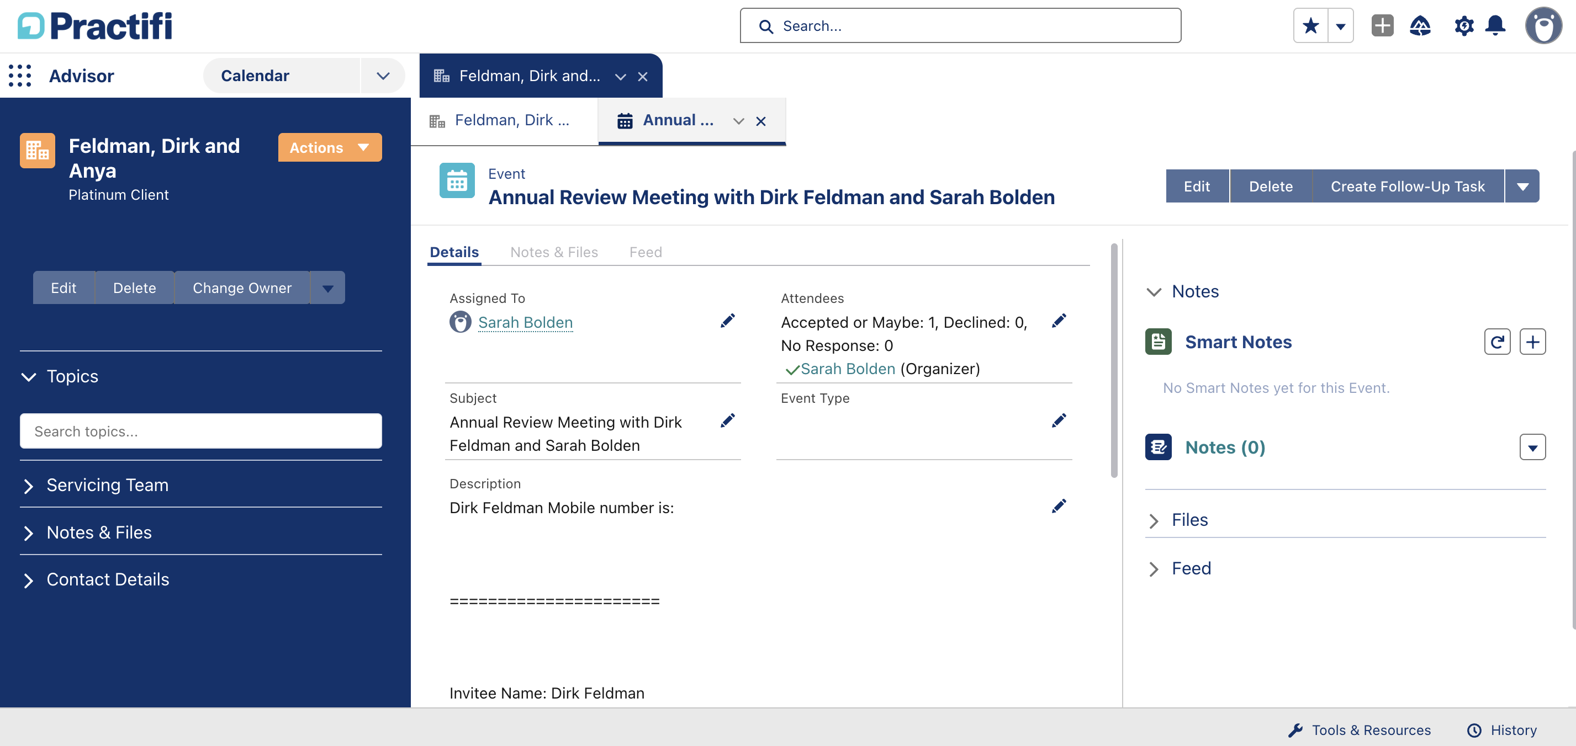Click Create Follow-Up Task
This screenshot has height=746, width=1576.
point(1408,186)
